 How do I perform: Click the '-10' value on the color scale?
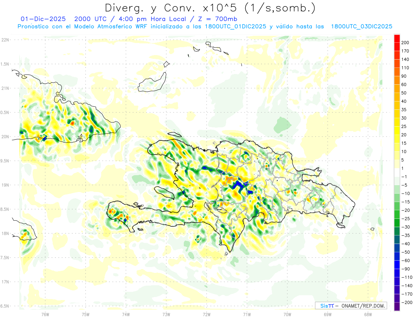[405, 193]
